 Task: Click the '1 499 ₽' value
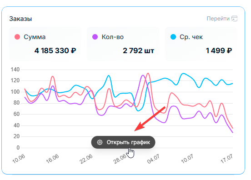[219, 51]
